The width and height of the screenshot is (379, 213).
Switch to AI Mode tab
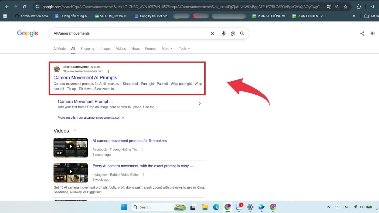tap(59, 49)
